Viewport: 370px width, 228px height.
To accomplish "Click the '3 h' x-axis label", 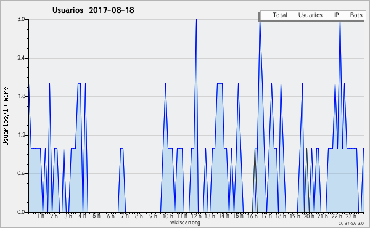I will click(x=68, y=216).
